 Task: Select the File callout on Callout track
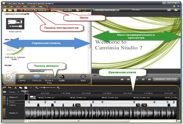pos(144,105)
